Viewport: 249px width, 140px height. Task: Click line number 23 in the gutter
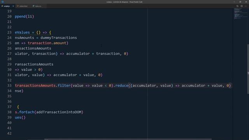(9, 32)
